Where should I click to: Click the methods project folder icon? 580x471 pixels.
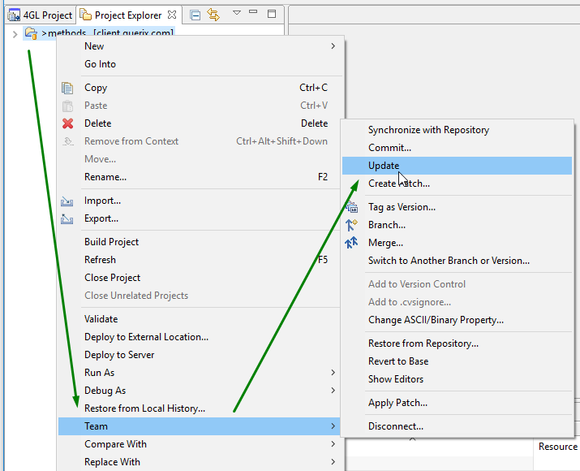click(x=31, y=33)
